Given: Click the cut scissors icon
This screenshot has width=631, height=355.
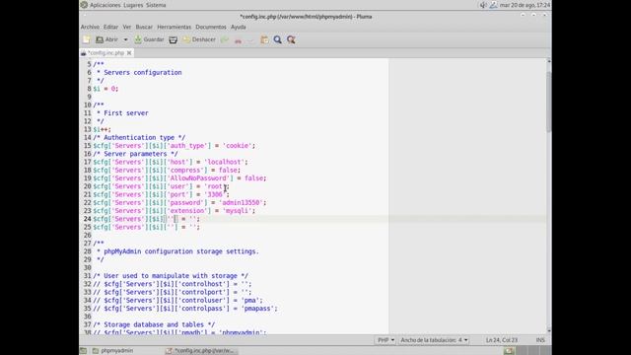Looking at the screenshot, I should coord(238,39).
